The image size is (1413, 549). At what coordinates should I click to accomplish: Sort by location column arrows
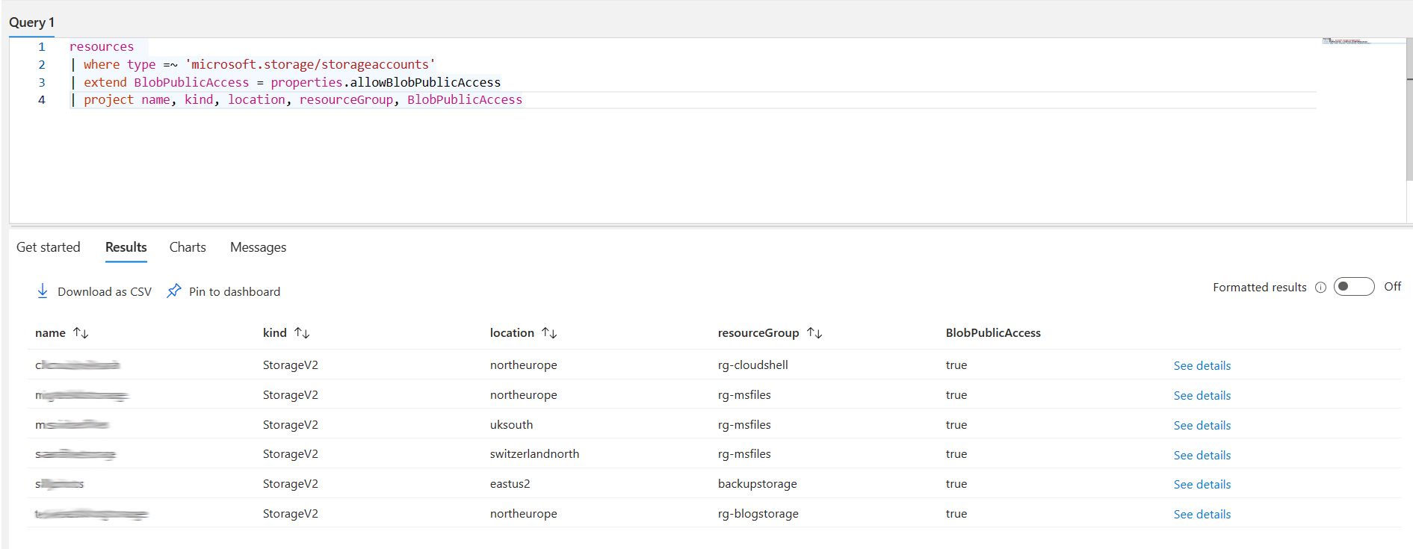click(549, 333)
